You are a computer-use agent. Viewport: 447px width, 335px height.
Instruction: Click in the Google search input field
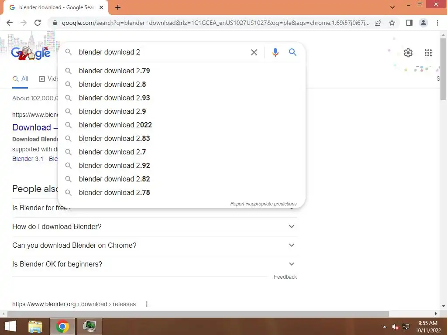click(162, 52)
